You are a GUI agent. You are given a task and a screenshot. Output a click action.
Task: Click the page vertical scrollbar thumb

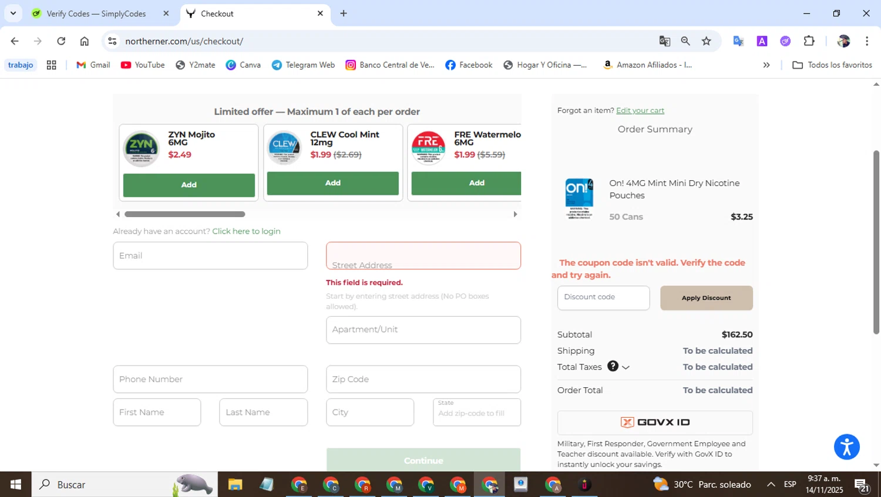coord(876,242)
